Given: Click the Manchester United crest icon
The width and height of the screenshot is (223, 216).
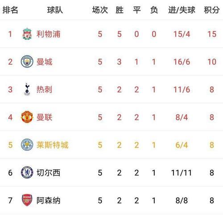Looking at the screenshot, I should pos(27,117).
